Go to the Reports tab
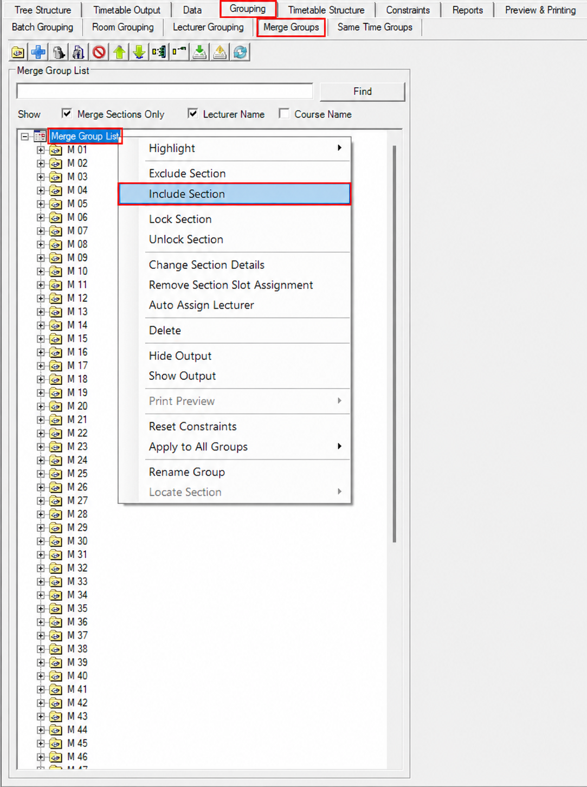This screenshot has height=787, width=587. click(467, 10)
